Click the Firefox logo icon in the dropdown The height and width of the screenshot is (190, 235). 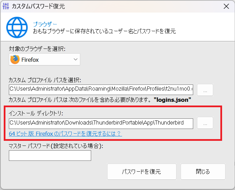coord(15,59)
